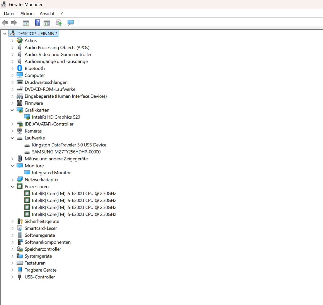
Task: Expand the Systemgeräte category
Action: (12, 256)
